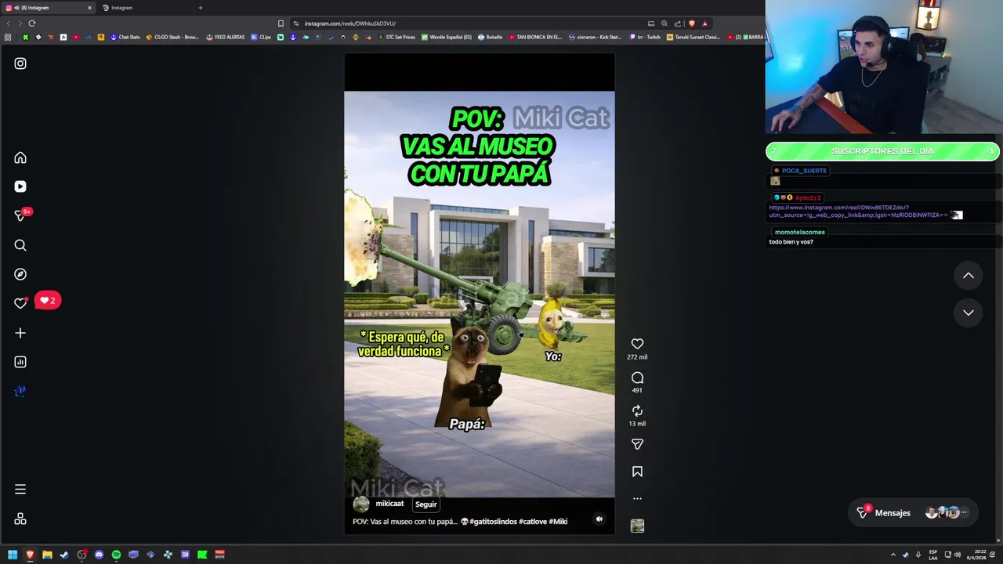Open the FEED ALERTAS bookmark

click(x=226, y=37)
